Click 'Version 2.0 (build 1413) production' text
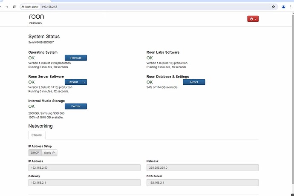294x196 pixels. tap(50, 87)
